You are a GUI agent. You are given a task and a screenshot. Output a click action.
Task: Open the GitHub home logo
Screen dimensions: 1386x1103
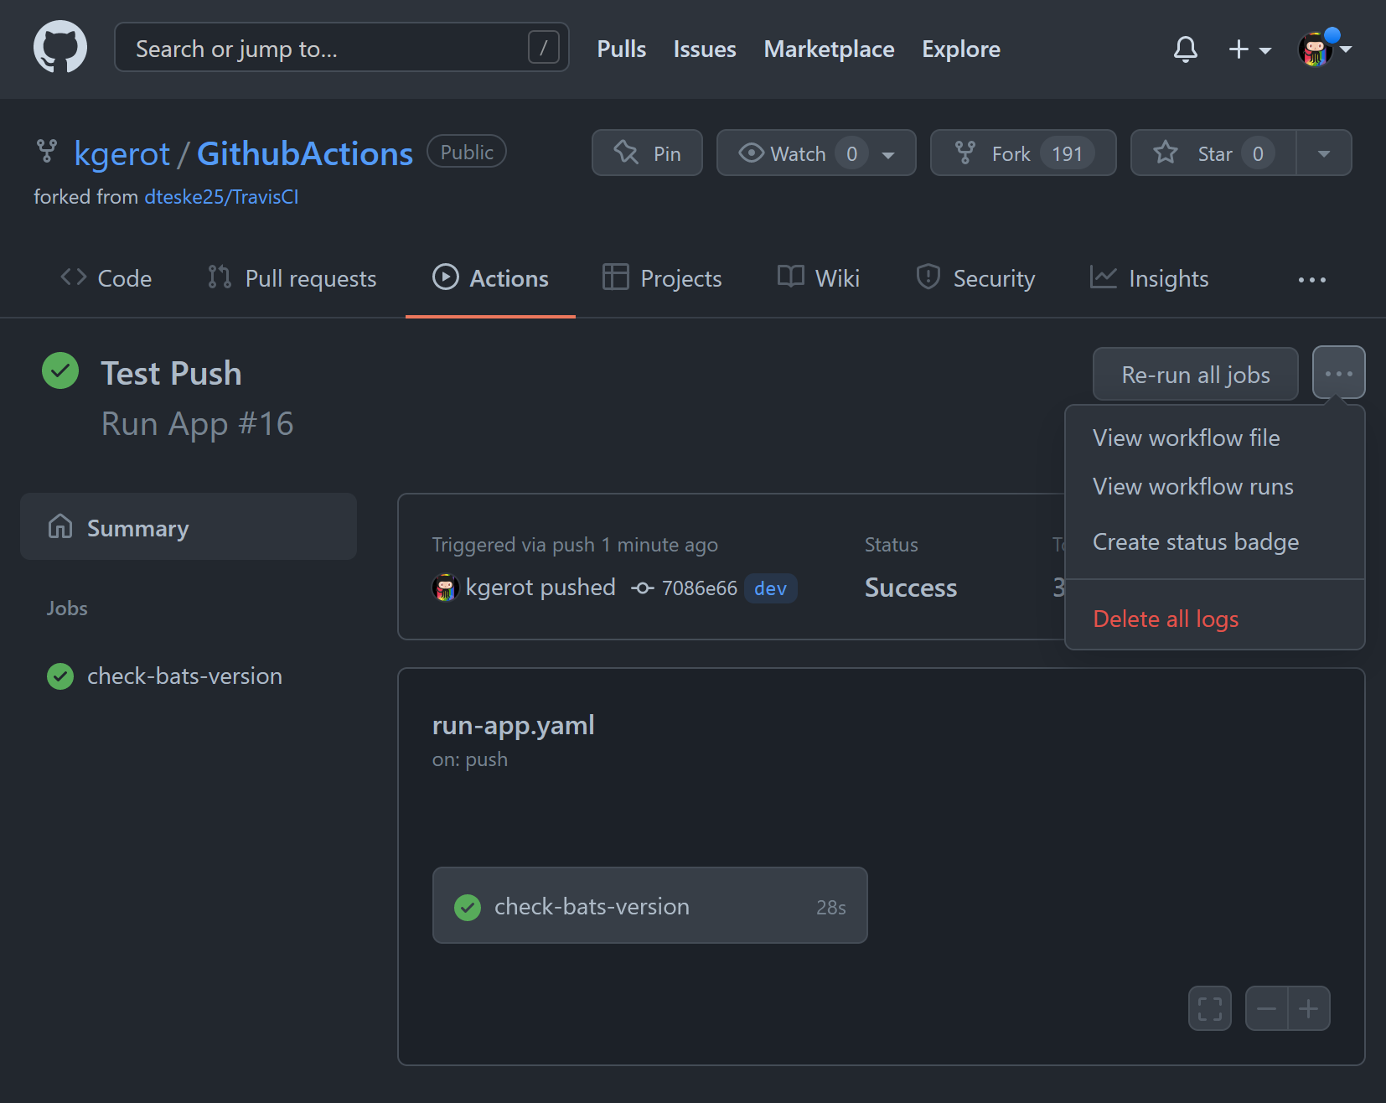60,47
